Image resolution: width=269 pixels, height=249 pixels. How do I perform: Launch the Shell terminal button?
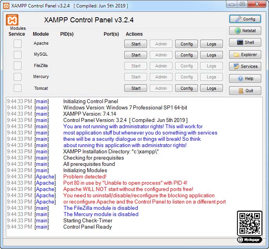click(x=245, y=42)
